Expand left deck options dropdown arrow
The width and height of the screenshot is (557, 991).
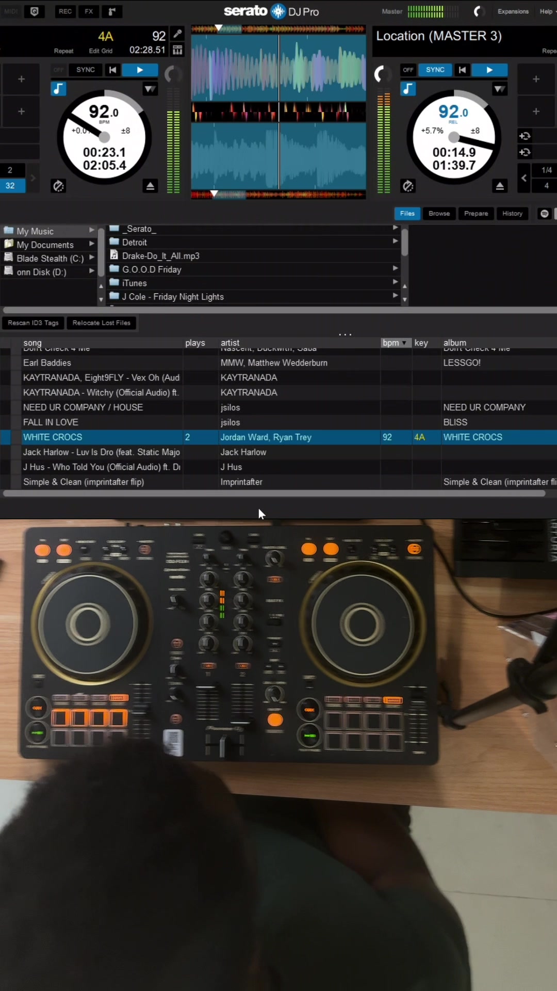coord(150,89)
